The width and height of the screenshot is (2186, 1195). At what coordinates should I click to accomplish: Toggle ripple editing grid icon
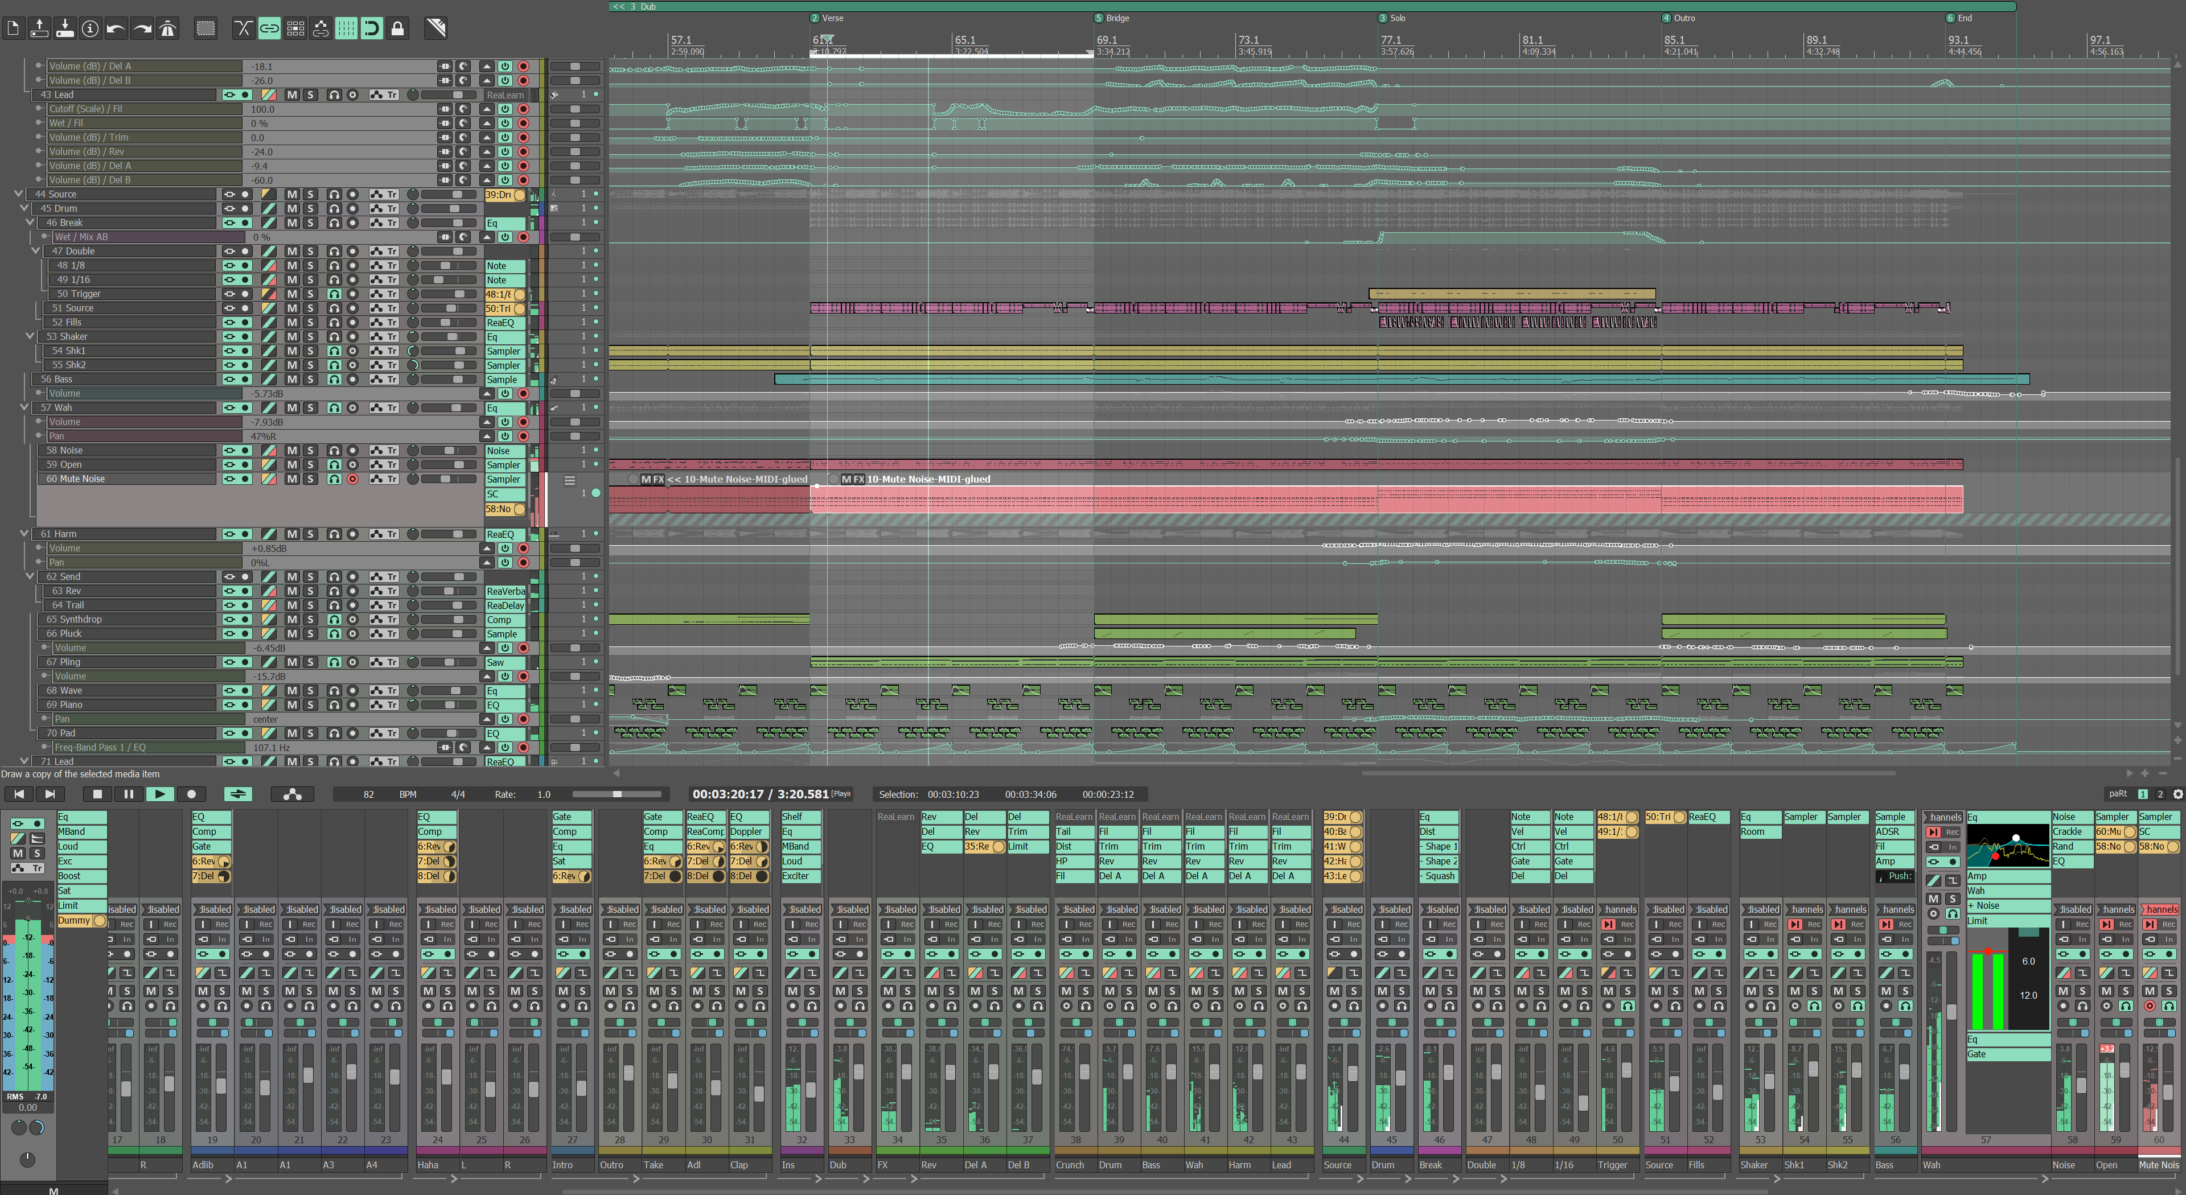pos(295,29)
